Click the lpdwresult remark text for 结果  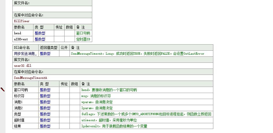click(114, 126)
